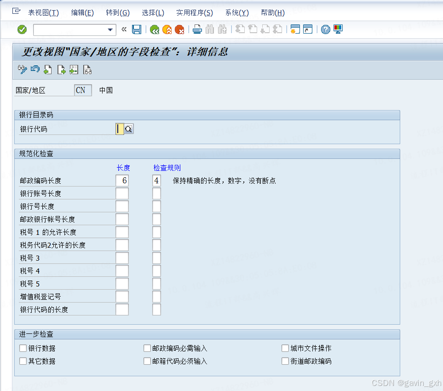Check the 邮政编码必需输入 option

[x=147, y=348]
